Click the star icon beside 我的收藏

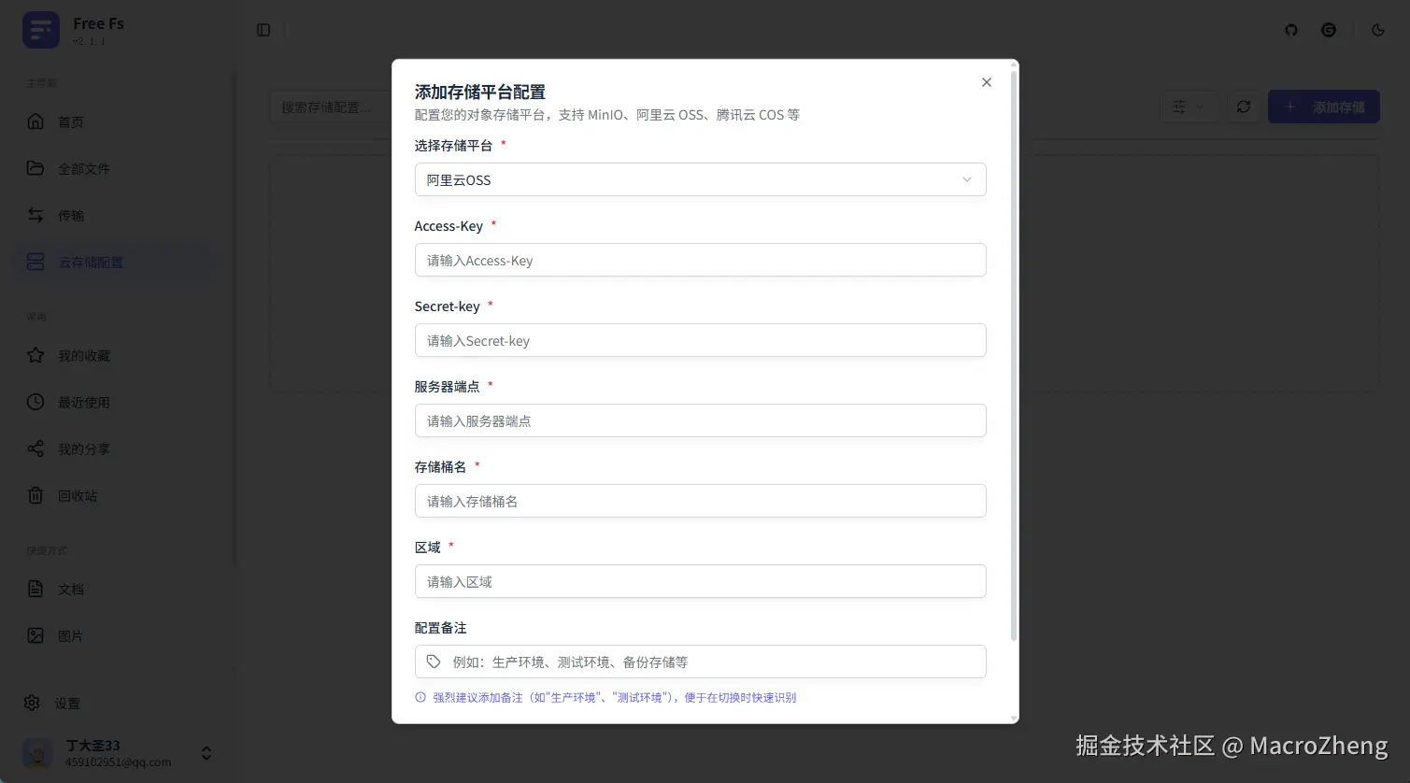pos(36,355)
